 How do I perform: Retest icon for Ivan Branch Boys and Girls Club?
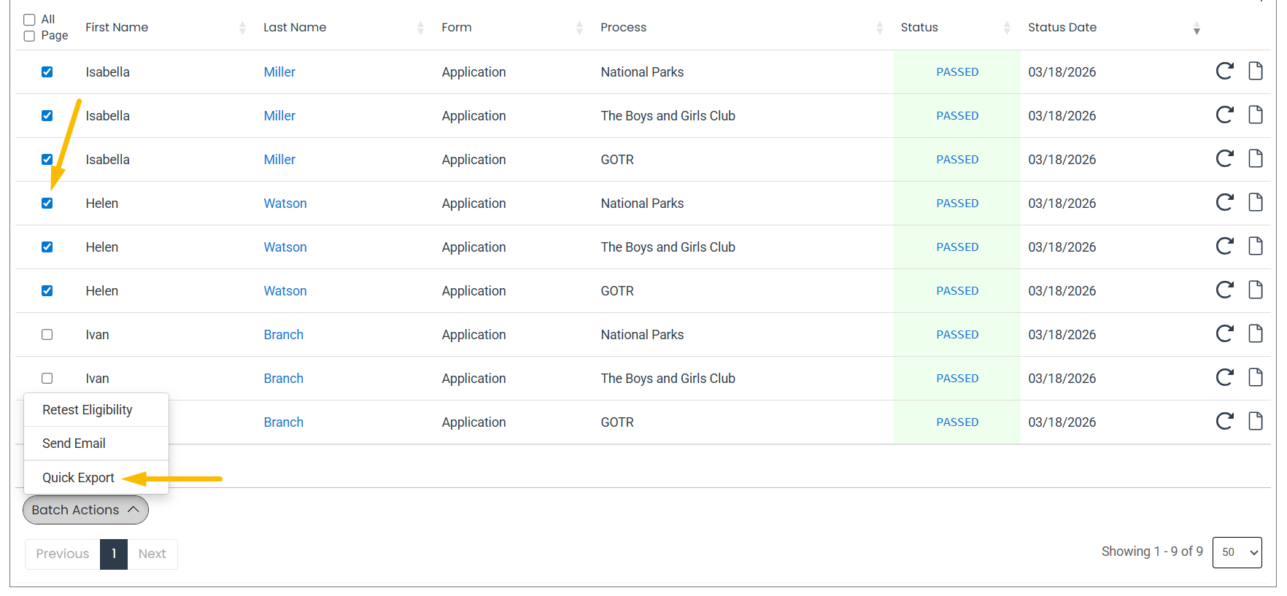tap(1224, 377)
